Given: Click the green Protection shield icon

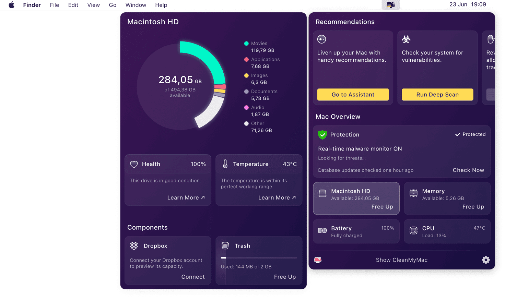Looking at the screenshot, I should (x=322, y=135).
